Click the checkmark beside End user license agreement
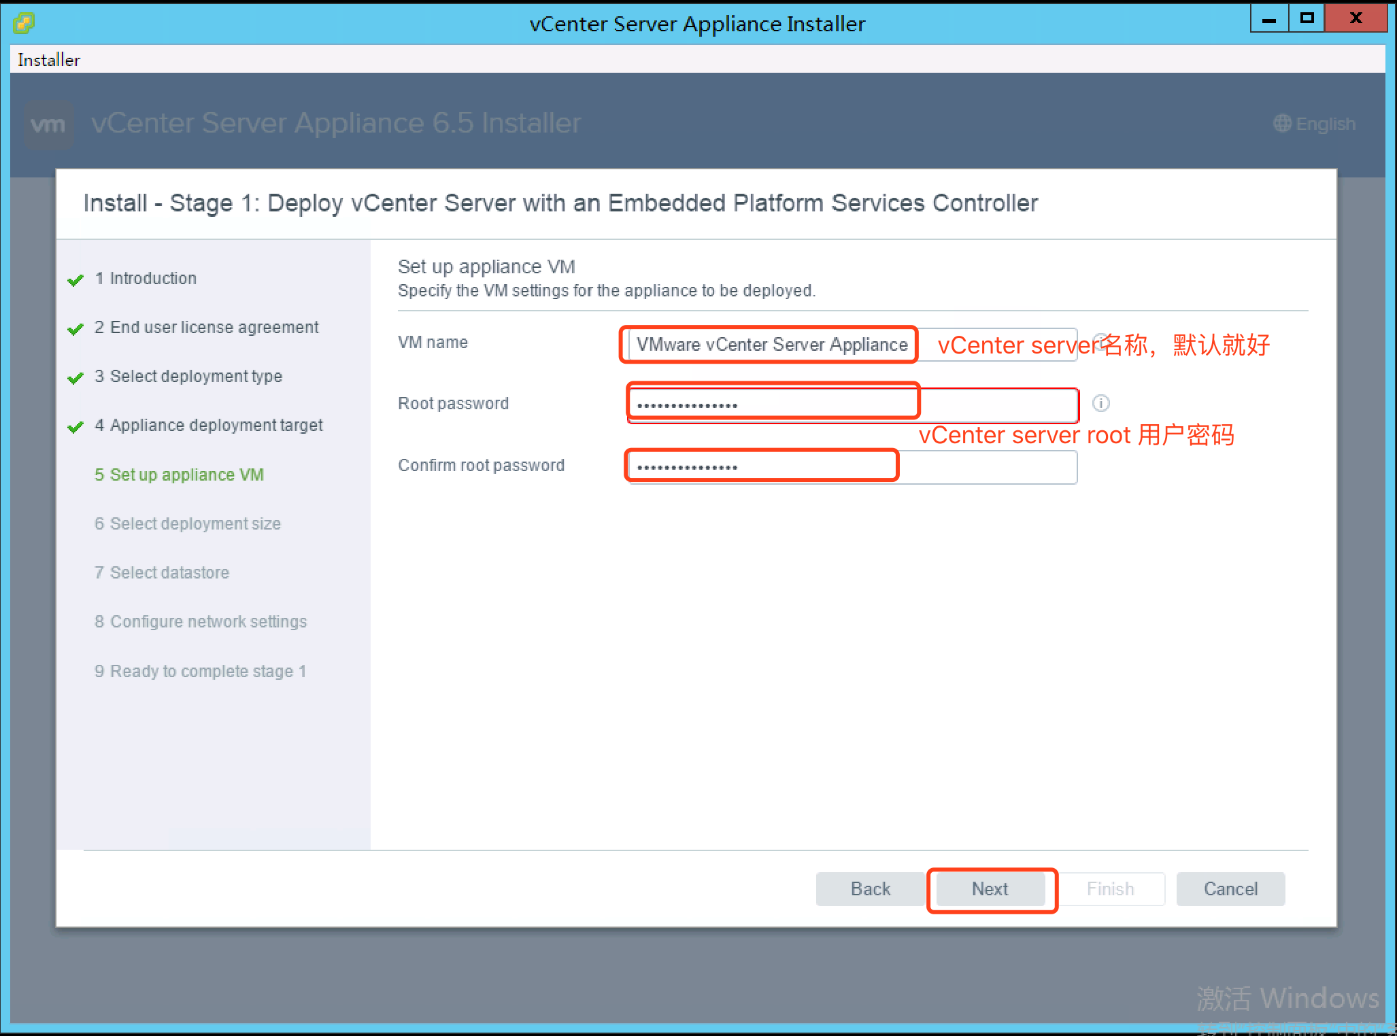Viewport: 1397px width, 1036px height. [75, 329]
